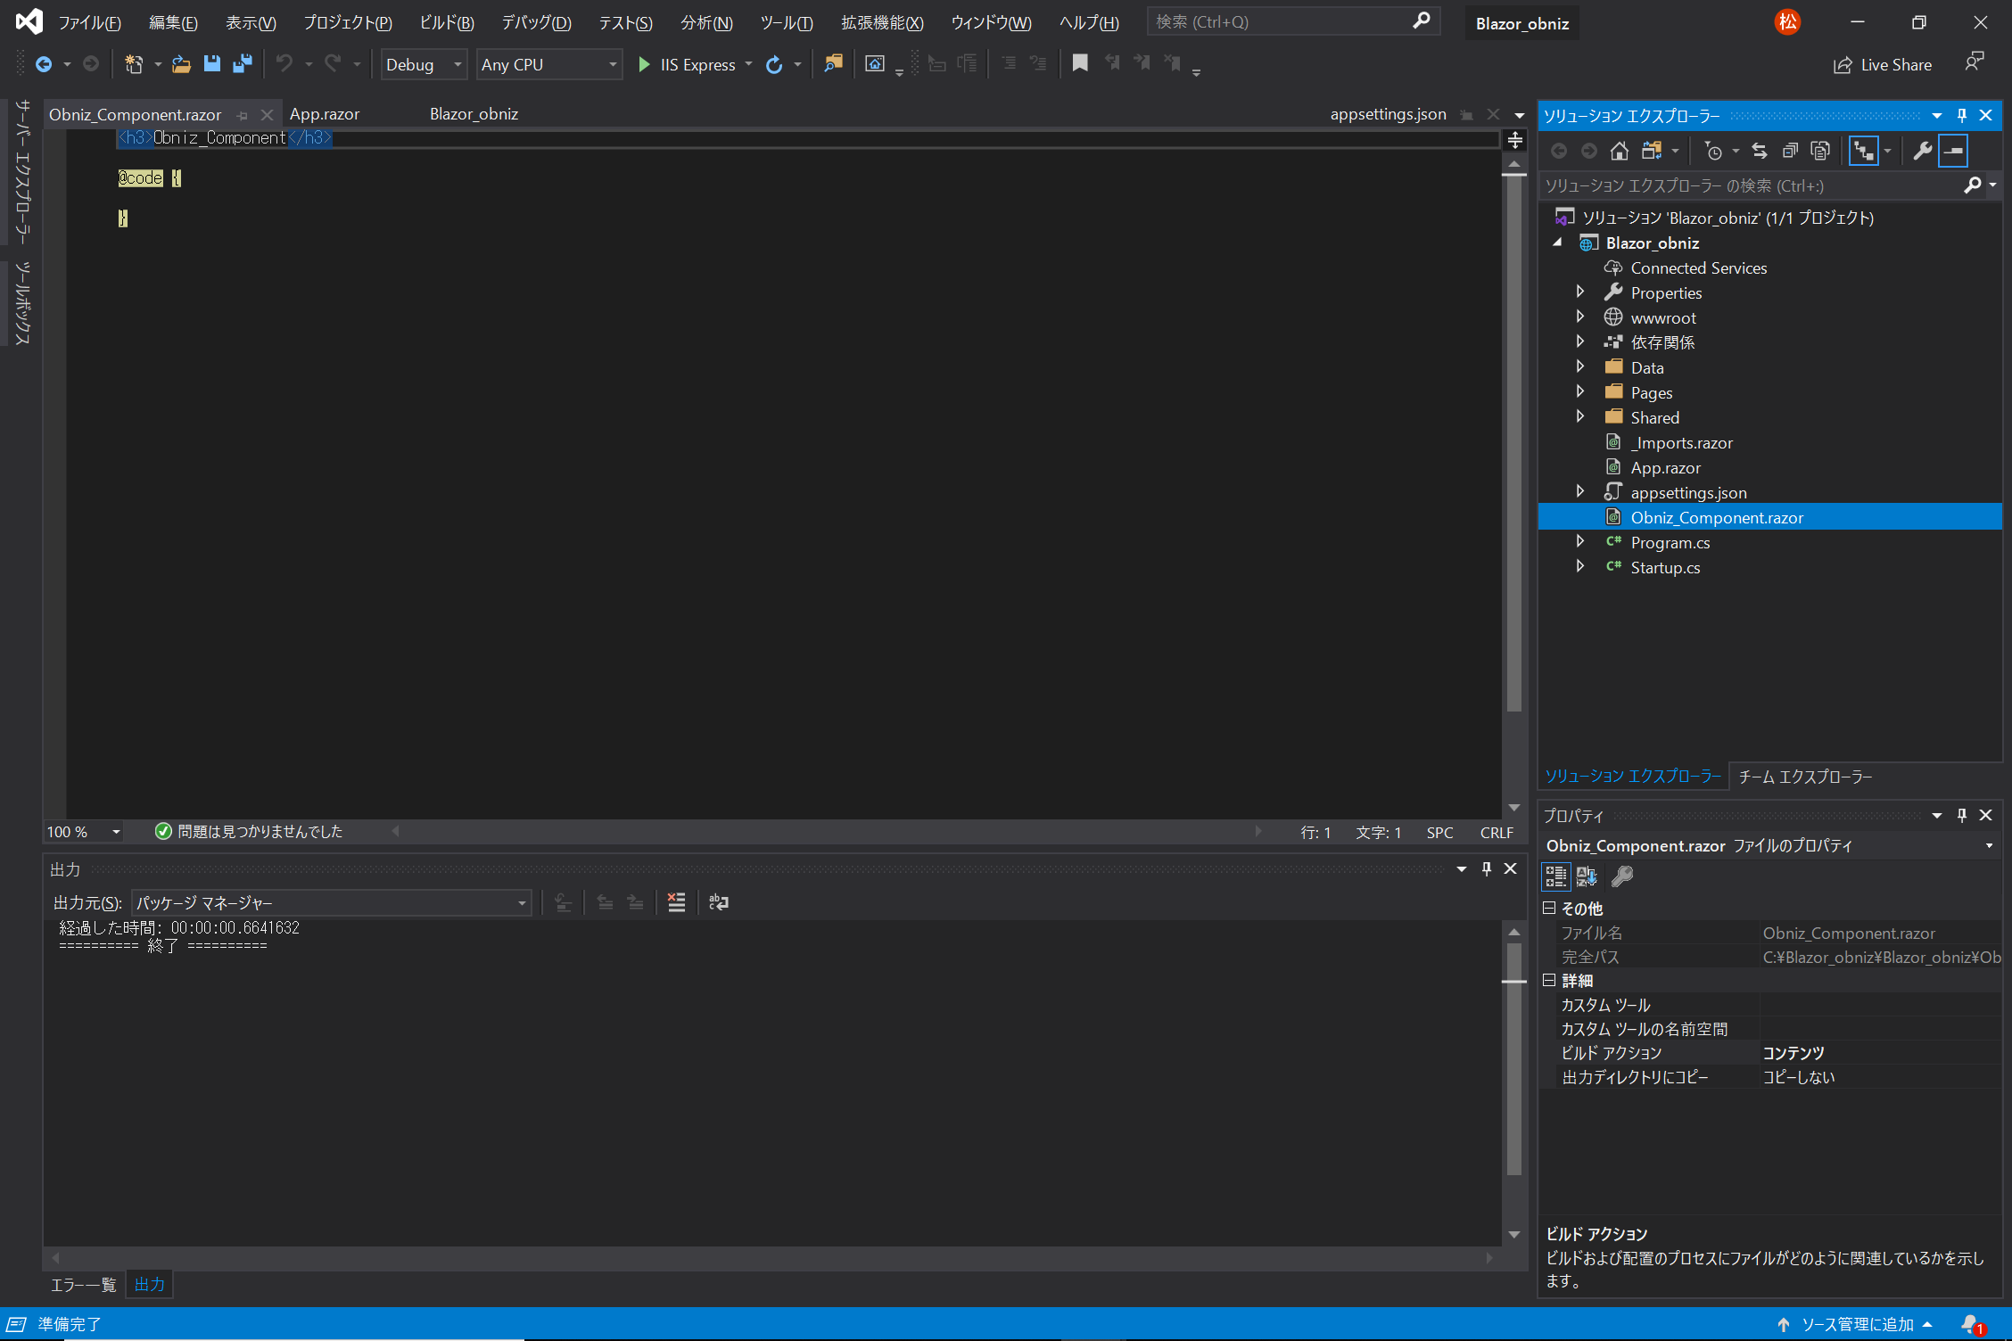
Task: Click Home icon in Solution Explorer
Action: 1620,151
